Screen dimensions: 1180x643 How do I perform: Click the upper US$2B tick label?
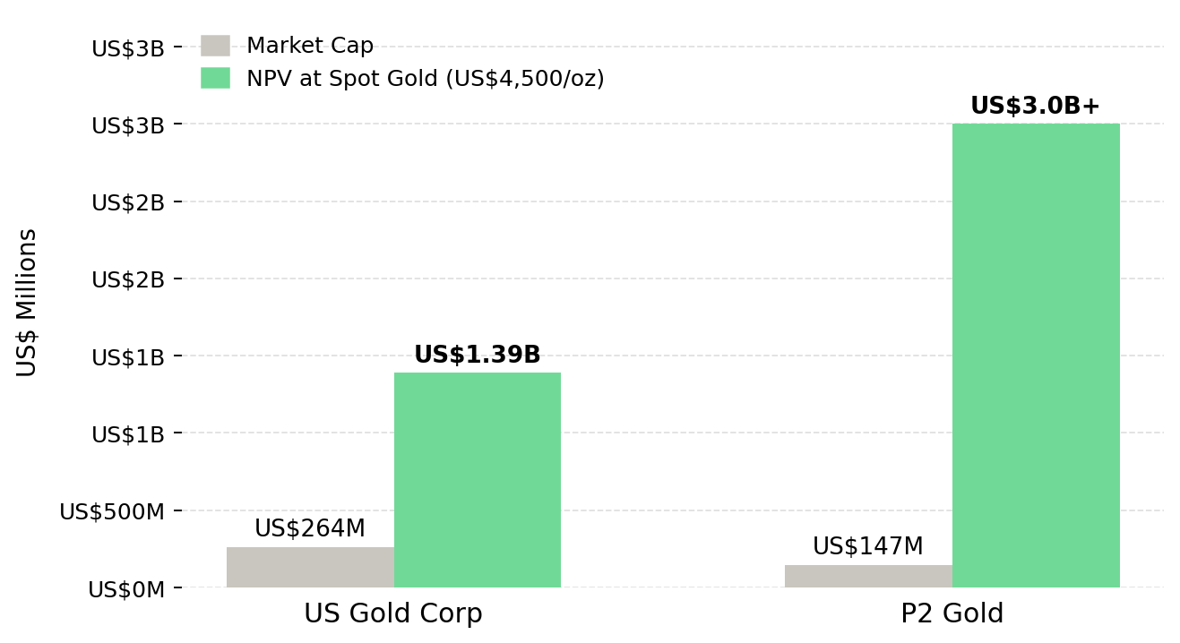128,202
